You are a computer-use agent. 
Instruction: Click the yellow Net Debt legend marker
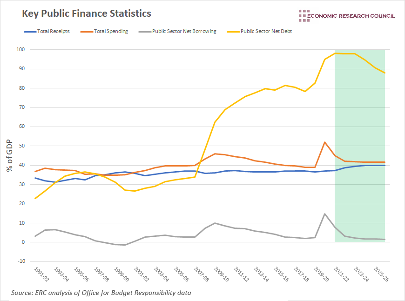[x=233, y=31]
